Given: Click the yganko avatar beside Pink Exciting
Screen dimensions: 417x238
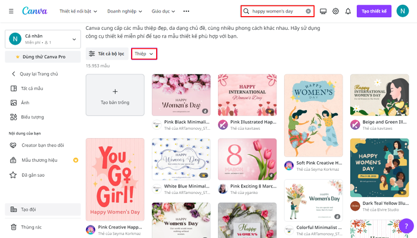Looking at the screenshot, I should pos(223,189).
